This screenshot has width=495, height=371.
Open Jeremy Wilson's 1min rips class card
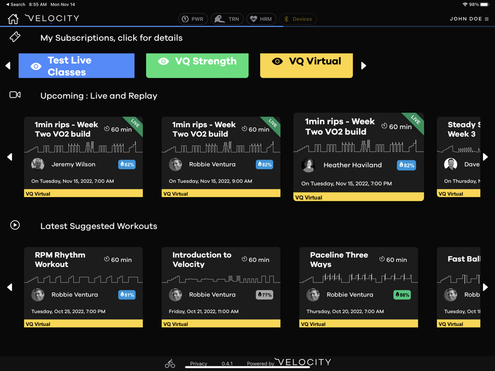(x=83, y=157)
